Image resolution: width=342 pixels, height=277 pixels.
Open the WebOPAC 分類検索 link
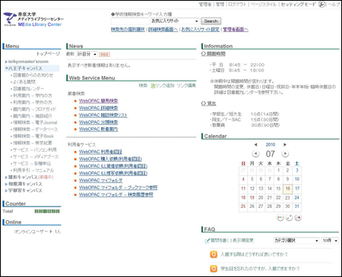98,122
